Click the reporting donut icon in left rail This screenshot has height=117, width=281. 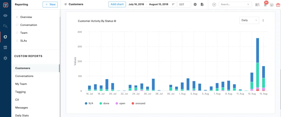5,37
